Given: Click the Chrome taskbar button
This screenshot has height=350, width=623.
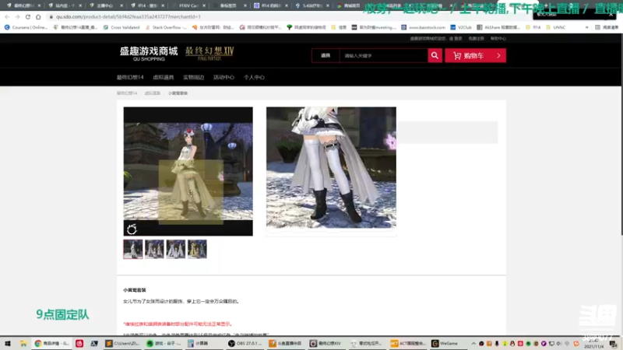Looking at the screenshot, I should click(x=51, y=343).
